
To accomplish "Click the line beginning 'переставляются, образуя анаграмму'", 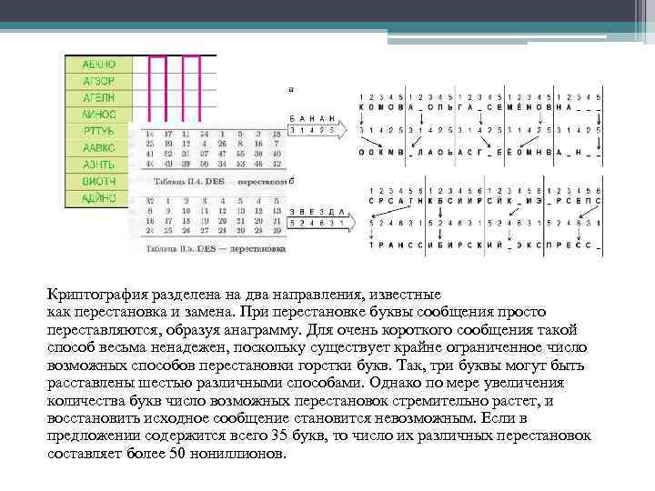I will click(312, 330).
